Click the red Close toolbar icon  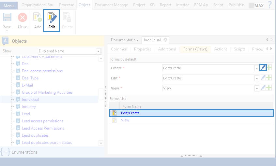coord(23,18)
